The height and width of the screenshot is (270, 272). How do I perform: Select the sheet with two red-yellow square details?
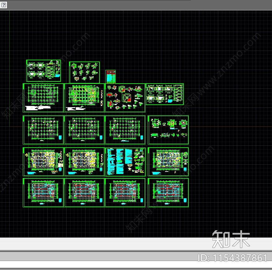(125, 98)
